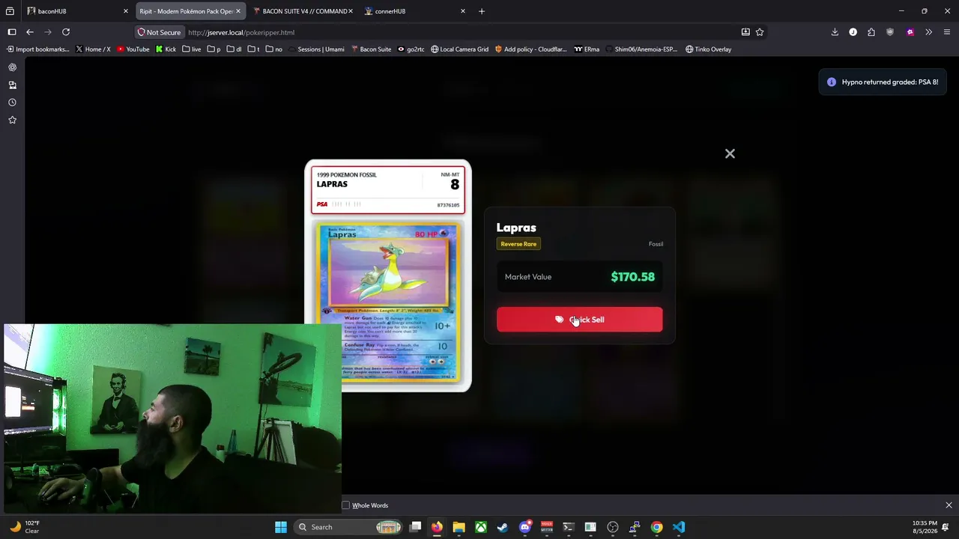Open Visual Studio Code from taskbar
This screenshot has height=539, width=959.
coord(678,527)
